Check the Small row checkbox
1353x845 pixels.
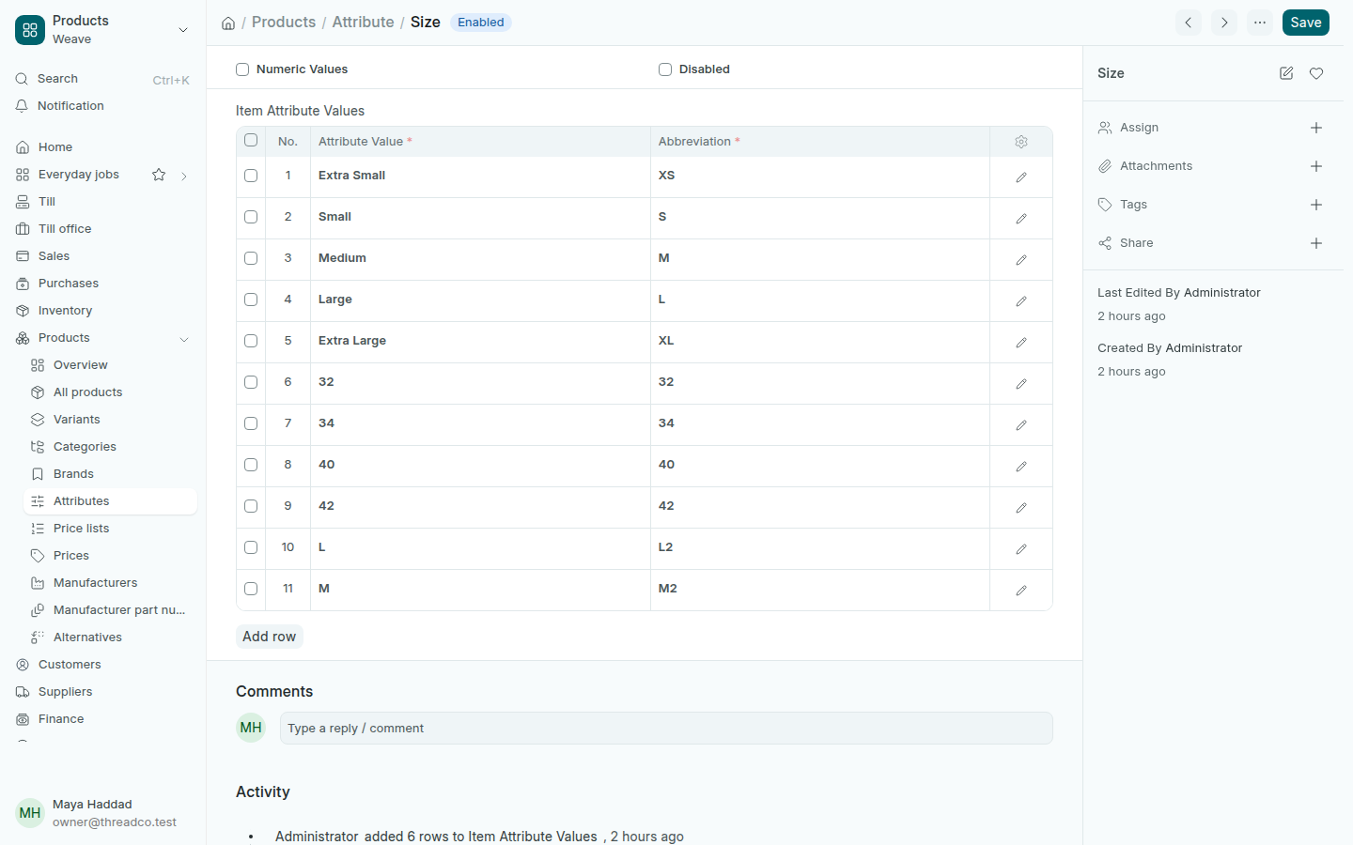(x=251, y=217)
